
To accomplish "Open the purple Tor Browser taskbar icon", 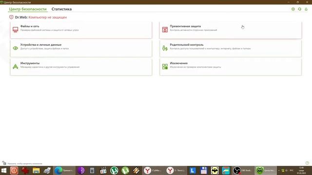I will (x=81, y=171).
